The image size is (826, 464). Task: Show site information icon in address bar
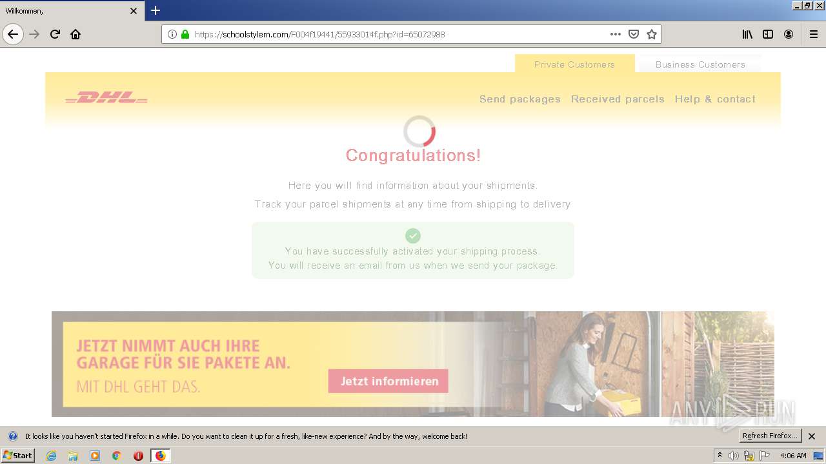click(172, 34)
